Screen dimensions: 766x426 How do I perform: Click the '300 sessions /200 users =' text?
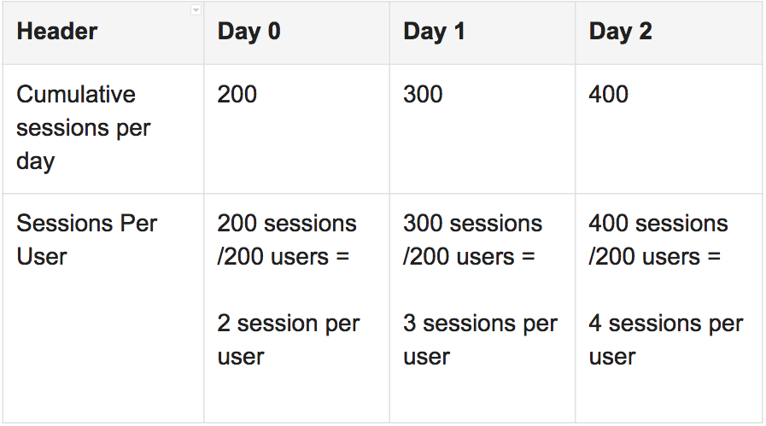coord(472,240)
